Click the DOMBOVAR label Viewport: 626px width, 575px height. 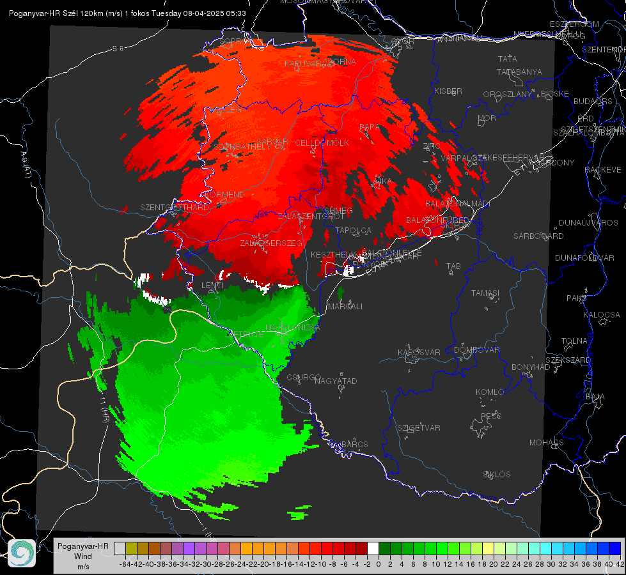476,350
